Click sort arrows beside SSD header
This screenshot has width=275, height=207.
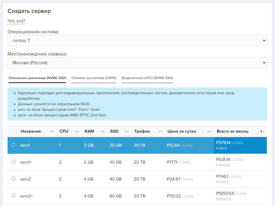127,131
